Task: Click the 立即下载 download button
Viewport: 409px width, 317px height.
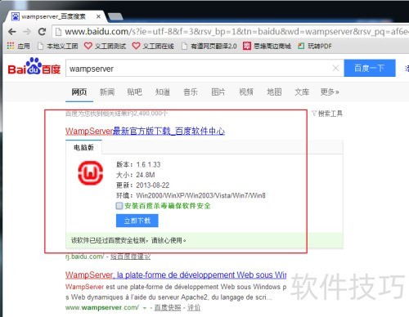Action: tap(137, 221)
